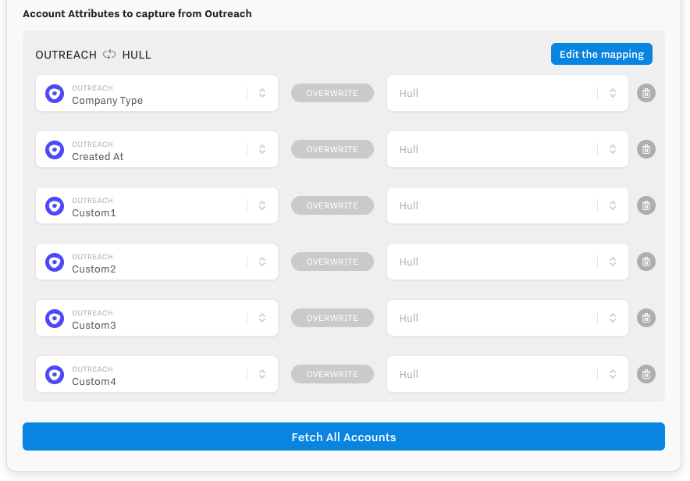Remove the Custom3 mapping via trash icon
The width and height of the screenshot is (690, 481).
point(646,319)
